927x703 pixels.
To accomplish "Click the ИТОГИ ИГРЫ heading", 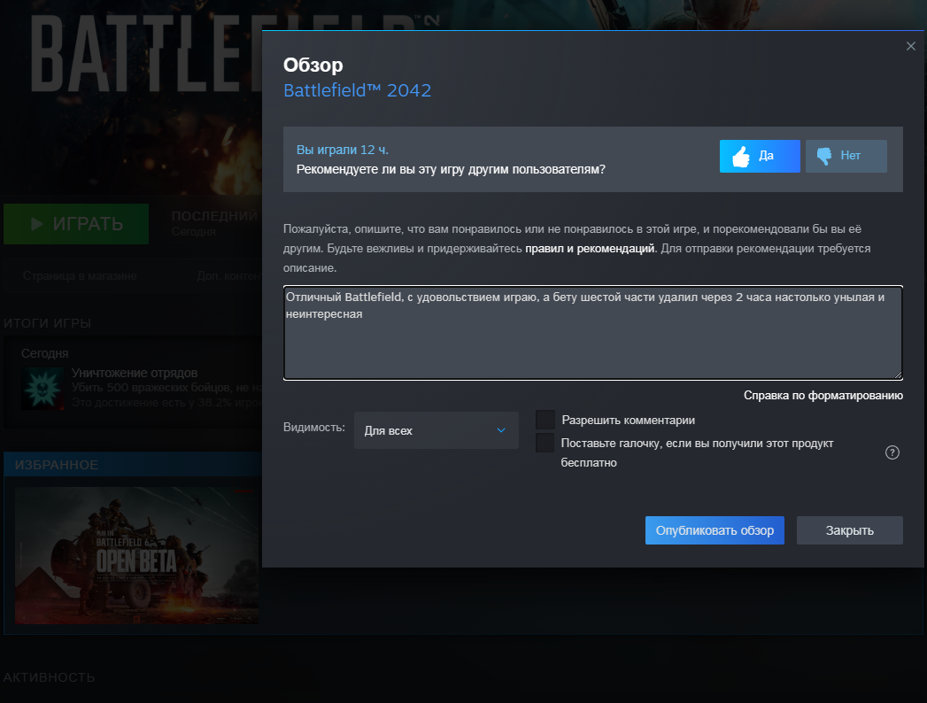I will point(47,323).
